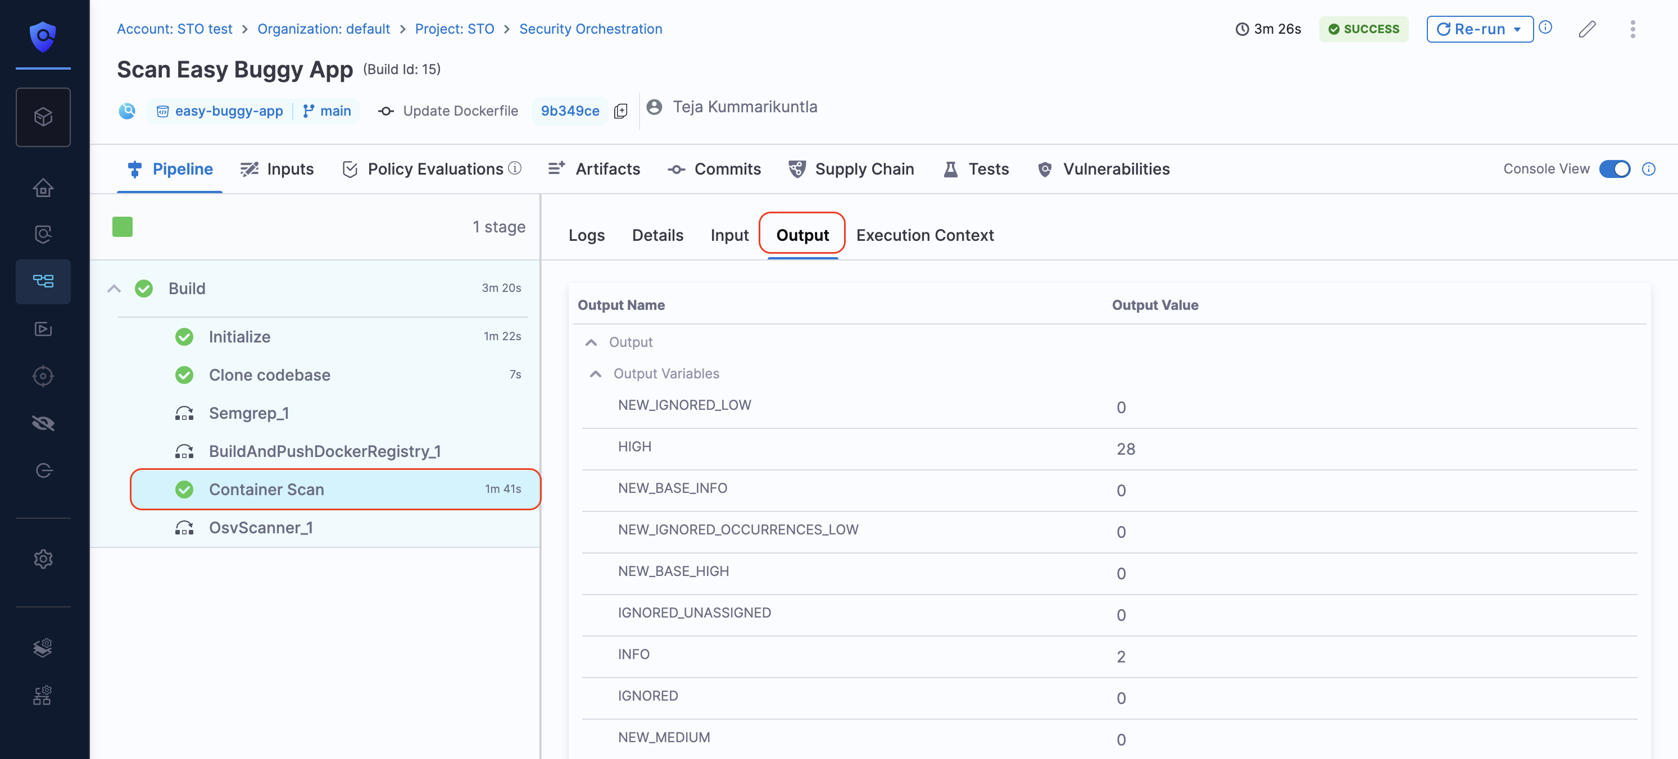Open Security Orchestration breadcrumb link

590,29
